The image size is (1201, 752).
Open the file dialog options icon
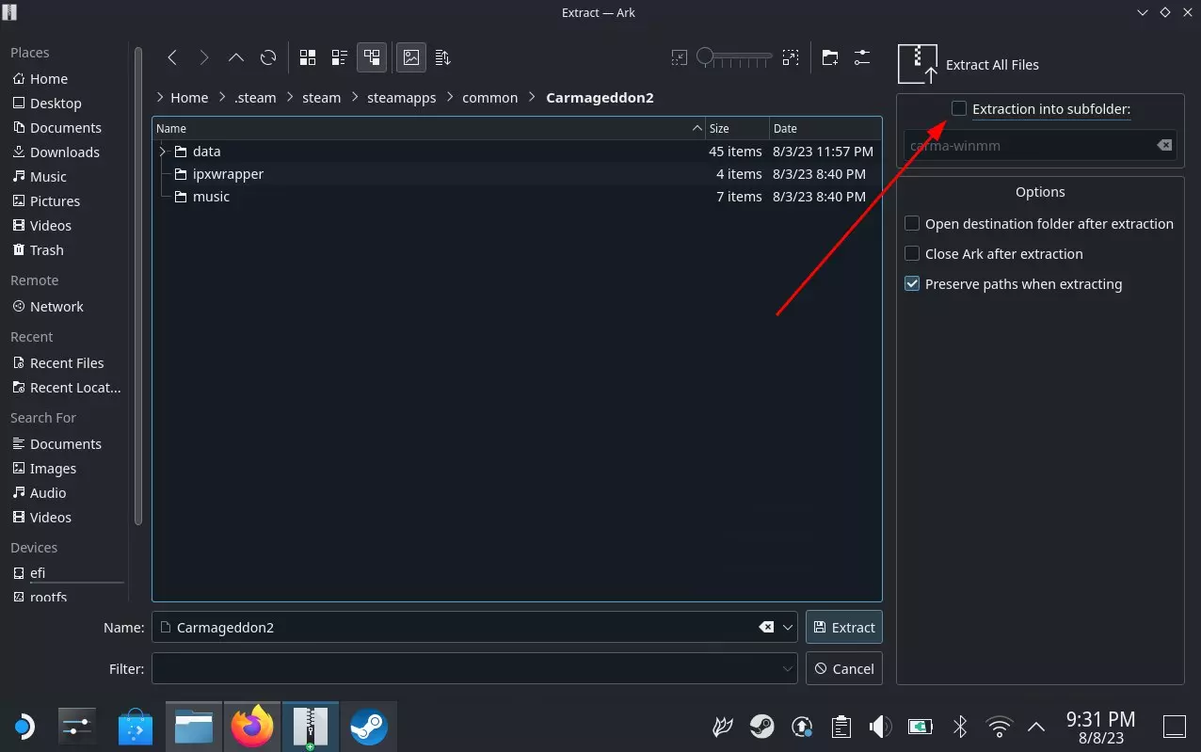862,58
